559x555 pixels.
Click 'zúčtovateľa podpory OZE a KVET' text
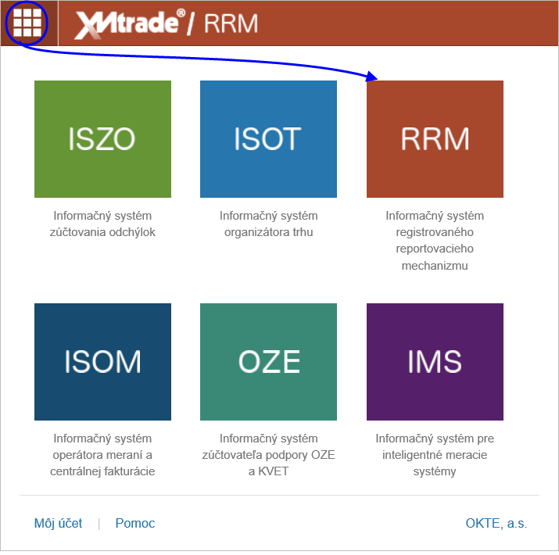tap(268, 463)
